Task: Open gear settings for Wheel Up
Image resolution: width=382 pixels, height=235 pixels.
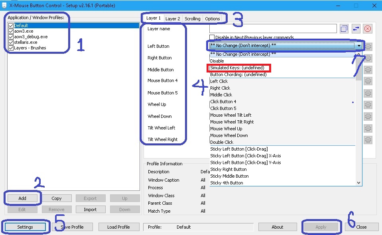Action: click(368, 105)
